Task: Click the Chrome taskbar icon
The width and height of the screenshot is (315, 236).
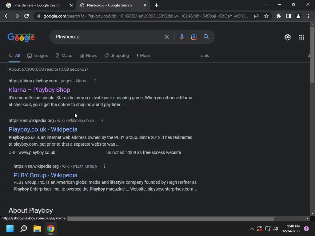Action: pos(51,229)
